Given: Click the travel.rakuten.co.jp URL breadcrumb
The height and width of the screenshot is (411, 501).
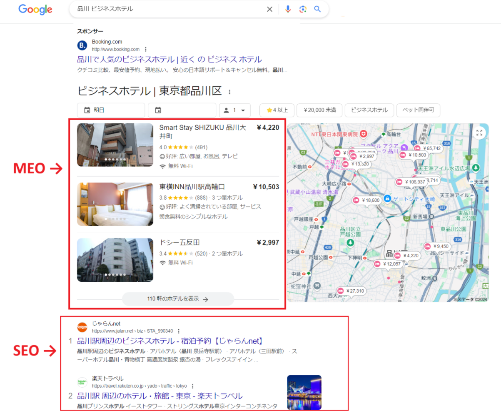Looking at the screenshot, I should pyautogui.click(x=140, y=386).
